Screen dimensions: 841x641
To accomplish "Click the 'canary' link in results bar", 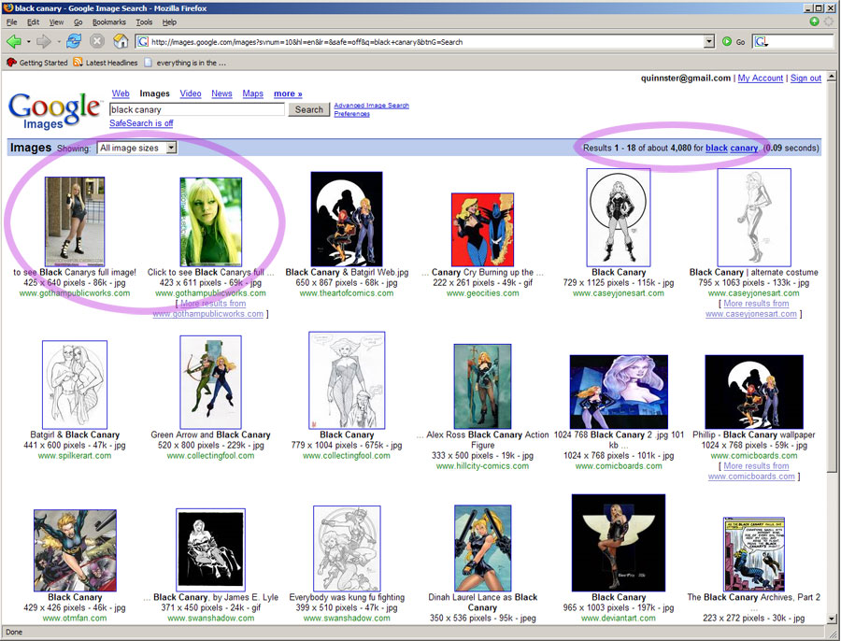I will (x=744, y=148).
